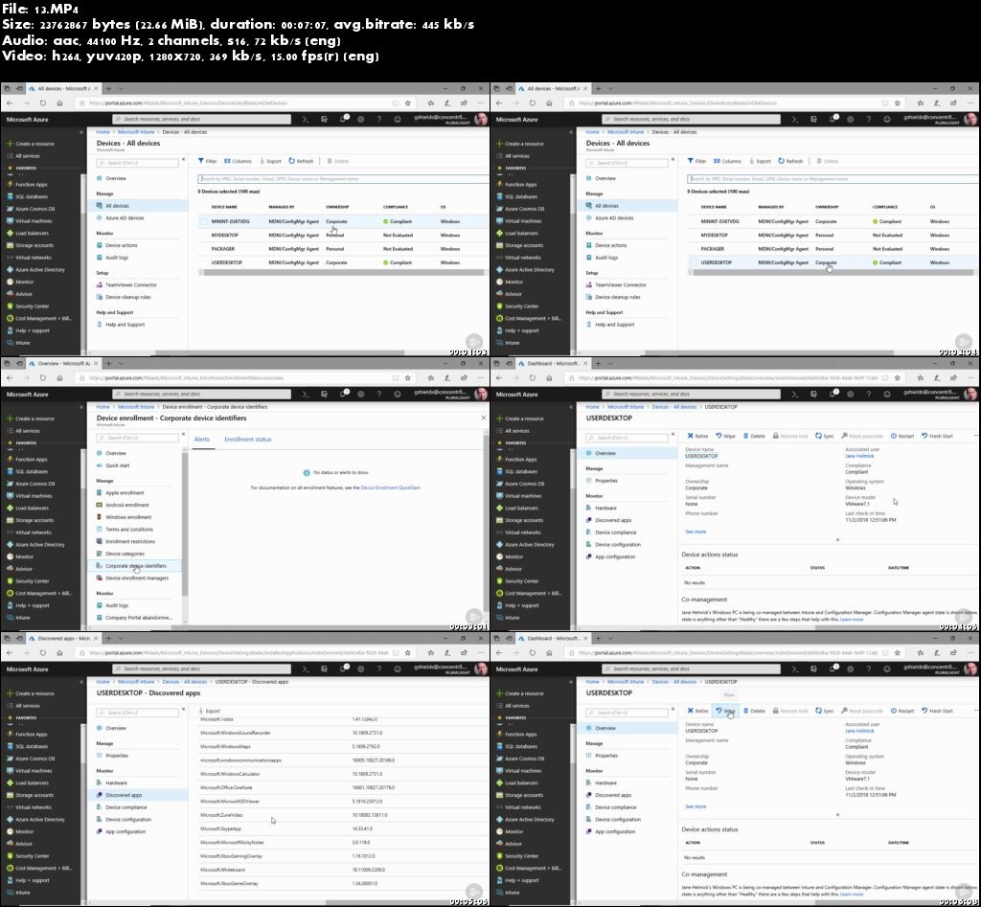Click See more in middle-right USERDESKTOP frame
The image size is (981, 907).
click(x=696, y=532)
